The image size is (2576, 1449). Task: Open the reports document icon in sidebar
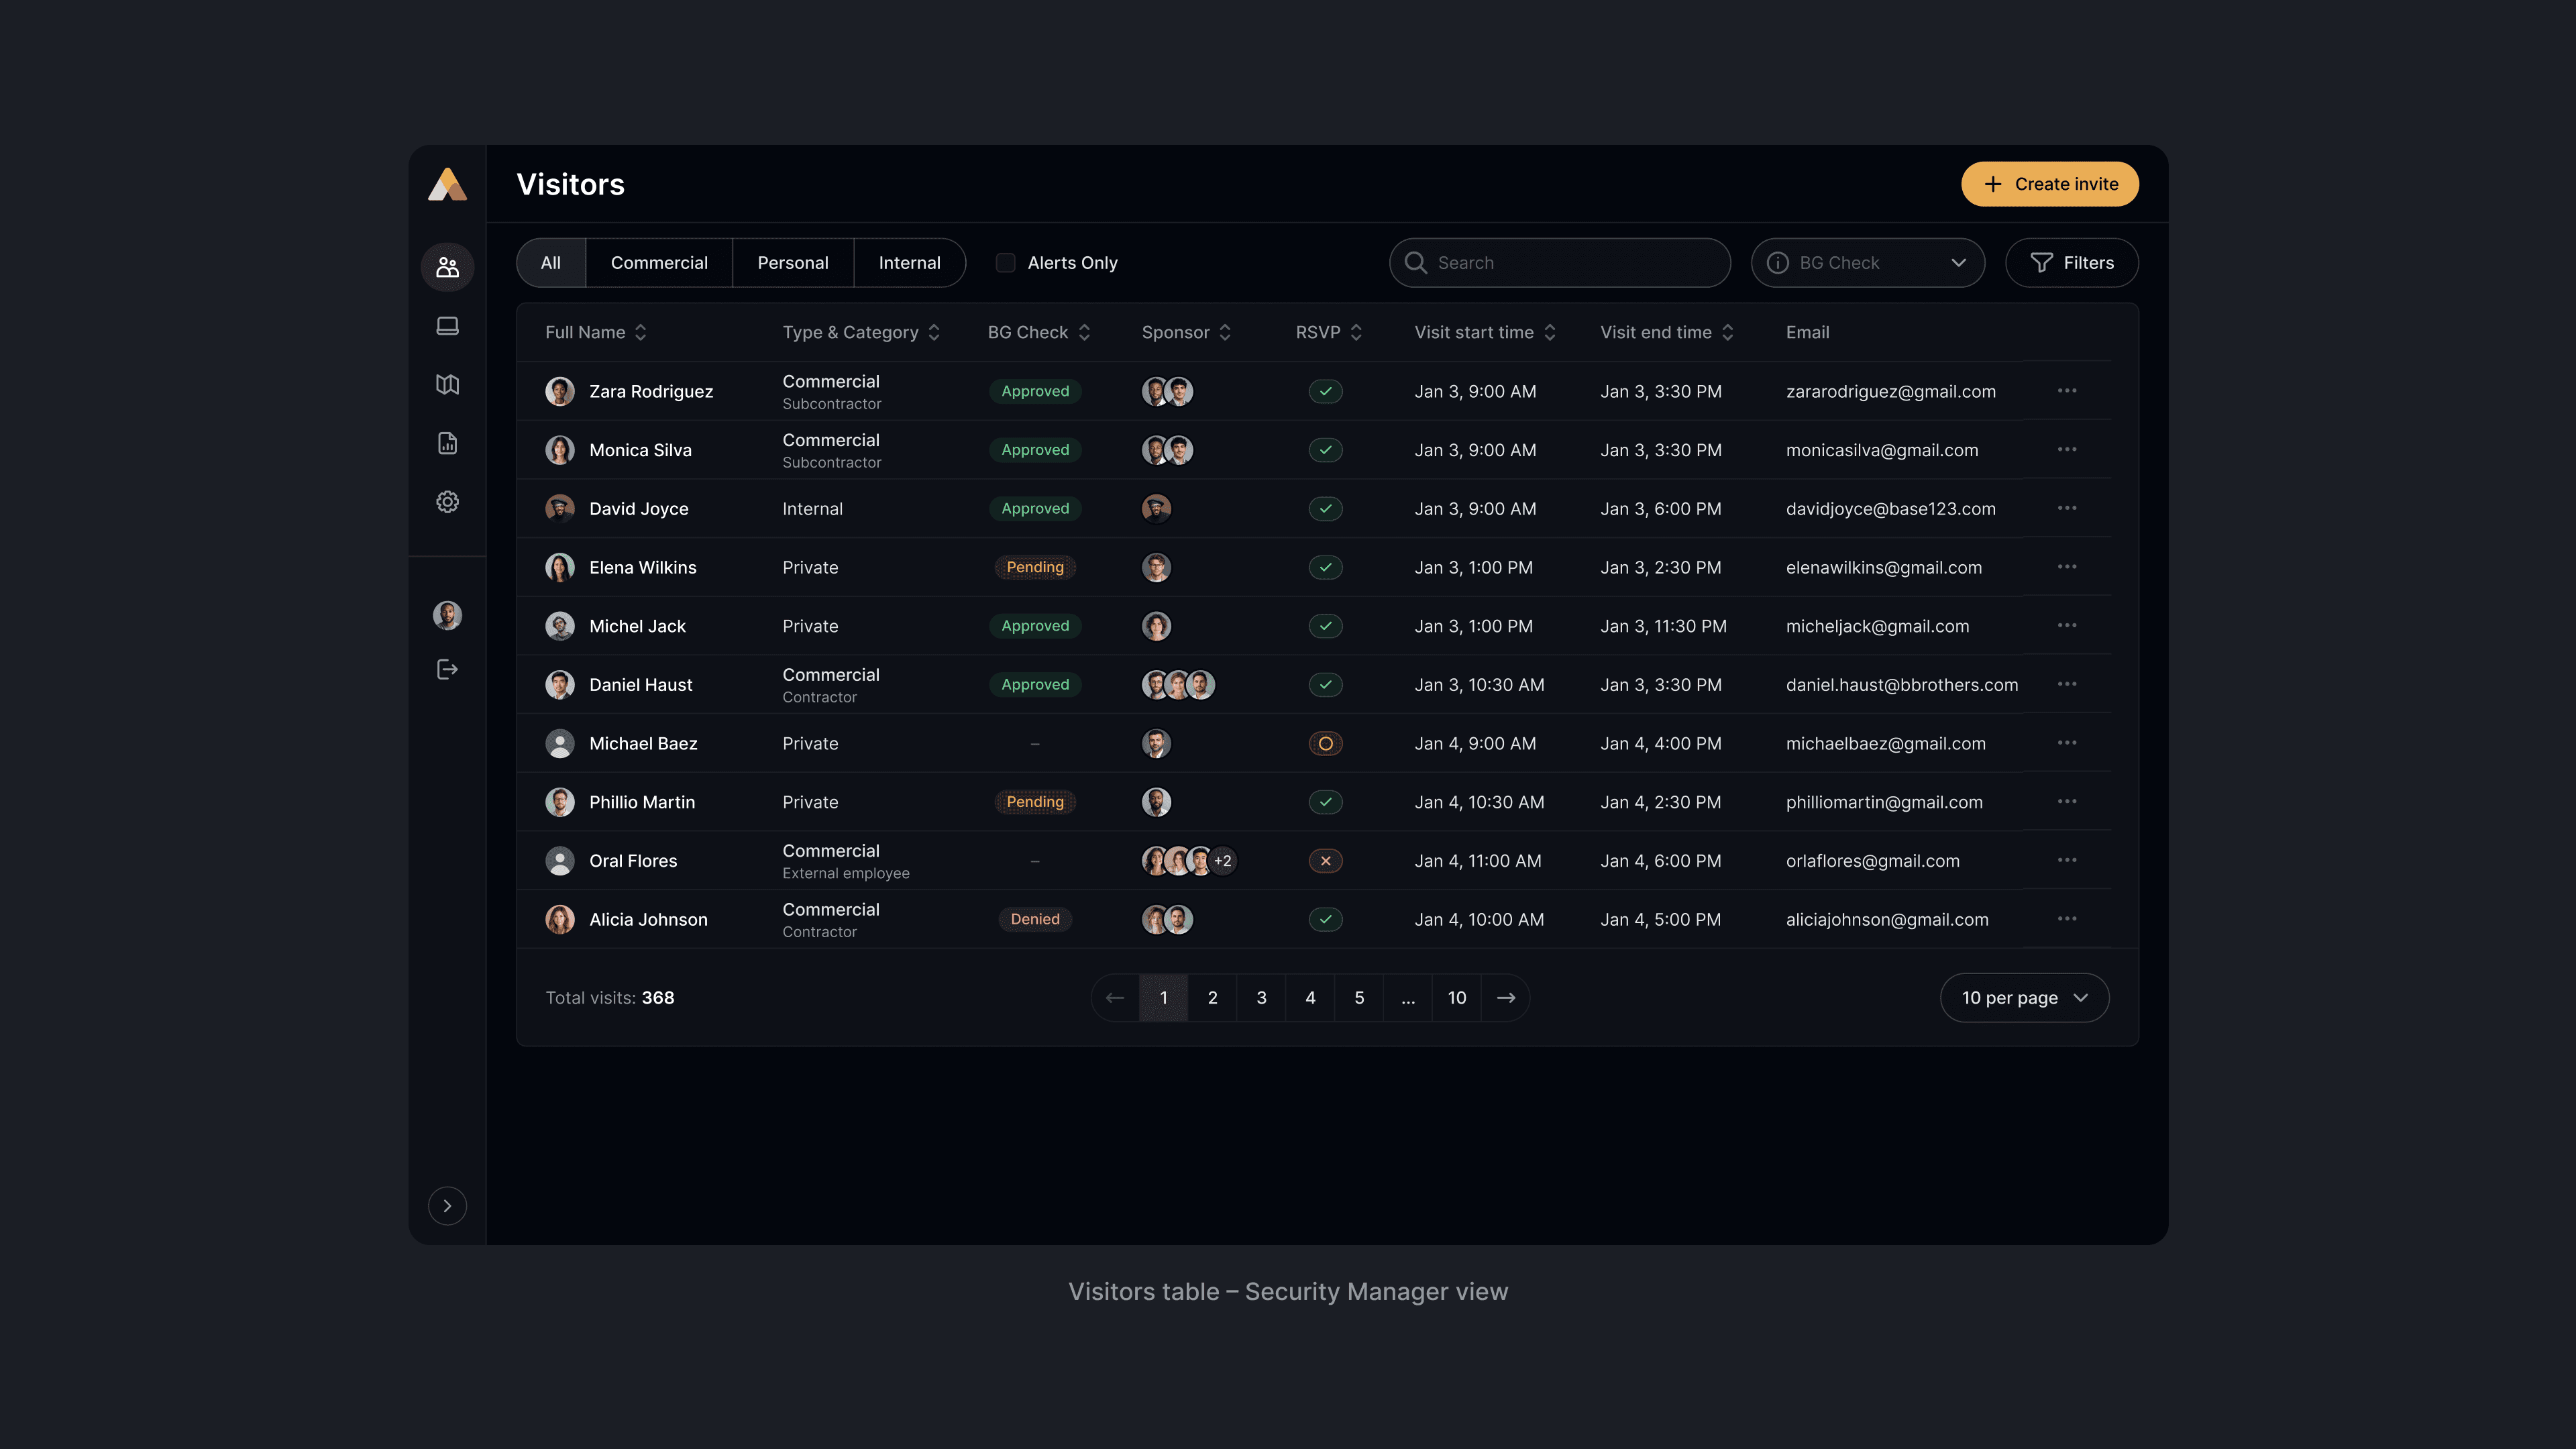[x=447, y=443]
